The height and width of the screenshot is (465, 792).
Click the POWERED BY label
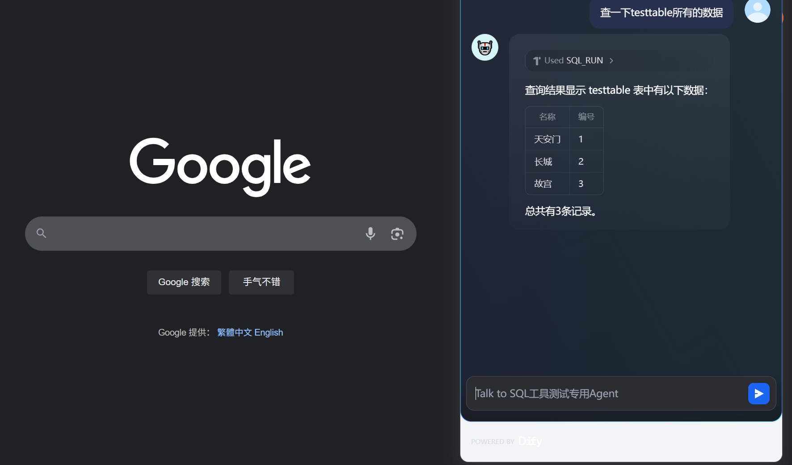493,442
